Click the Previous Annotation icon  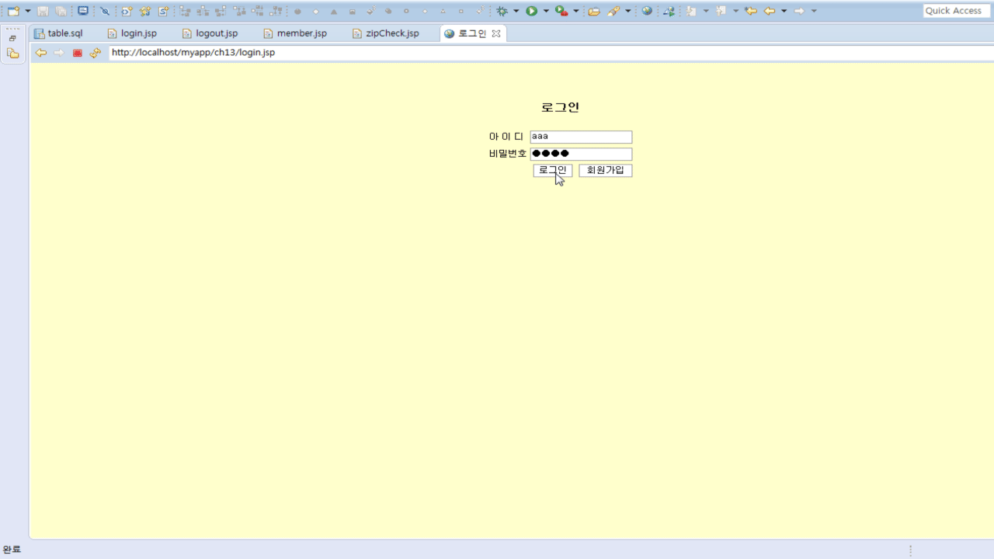[721, 11]
